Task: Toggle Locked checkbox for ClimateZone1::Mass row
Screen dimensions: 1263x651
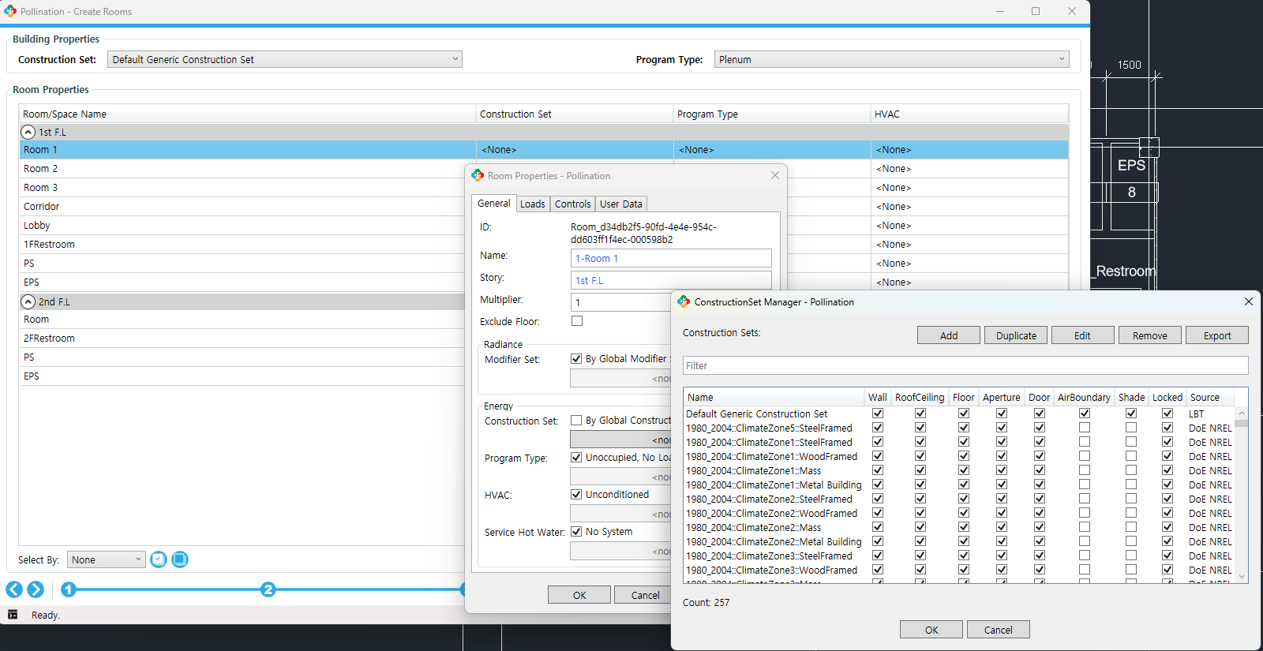Action: 1167,470
